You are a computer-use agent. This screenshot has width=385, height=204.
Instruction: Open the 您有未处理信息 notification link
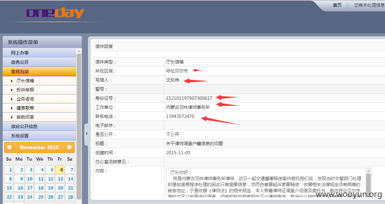(x=369, y=5)
